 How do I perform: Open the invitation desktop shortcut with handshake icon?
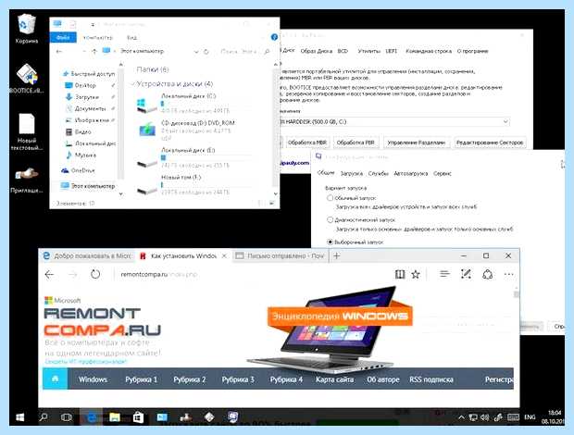(x=26, y=180)
